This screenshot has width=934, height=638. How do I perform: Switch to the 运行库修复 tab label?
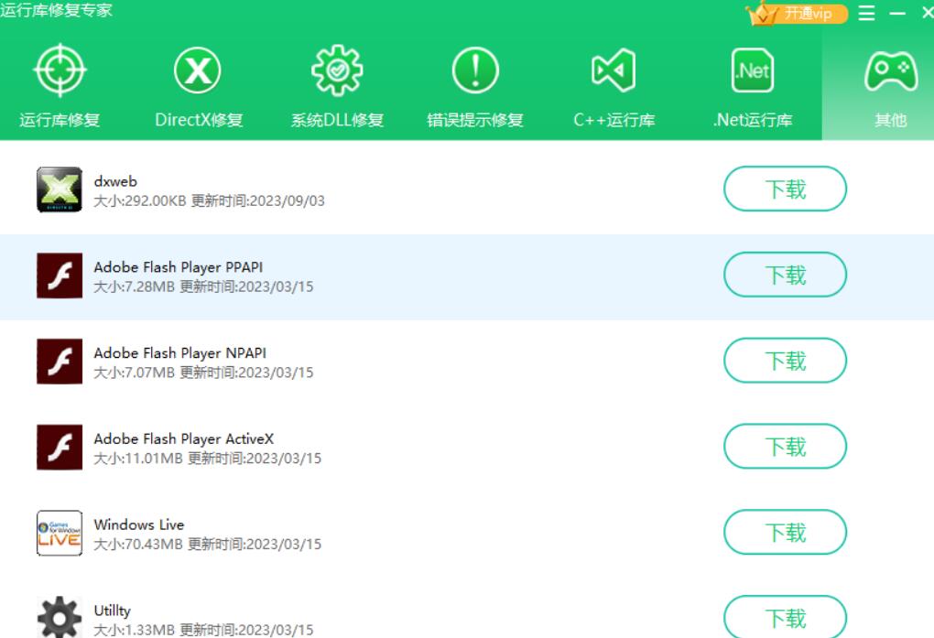click(x=60, y=120)
